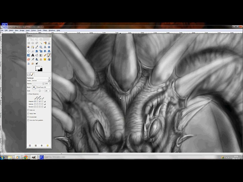Select the Paintbrush tool in toolbox grid
The image size is (243, 182).
[49, 55]
